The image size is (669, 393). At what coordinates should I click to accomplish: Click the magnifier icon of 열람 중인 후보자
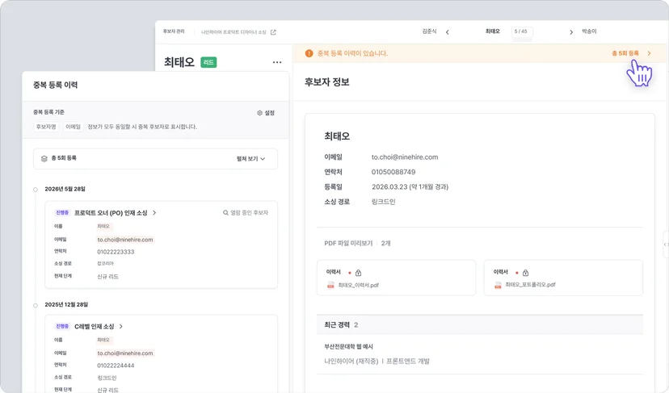[x=225, y=213]
